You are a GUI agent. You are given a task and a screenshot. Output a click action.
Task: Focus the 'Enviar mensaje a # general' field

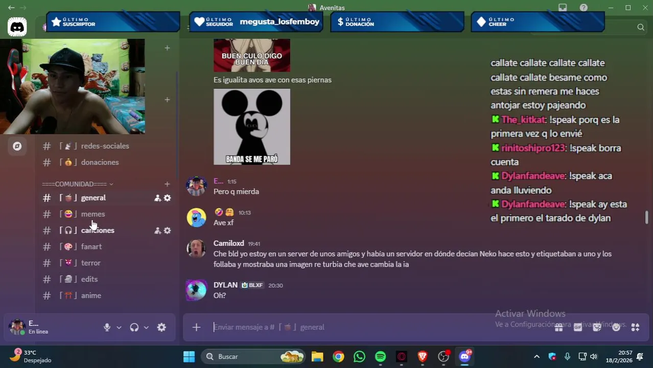(378, 327)
